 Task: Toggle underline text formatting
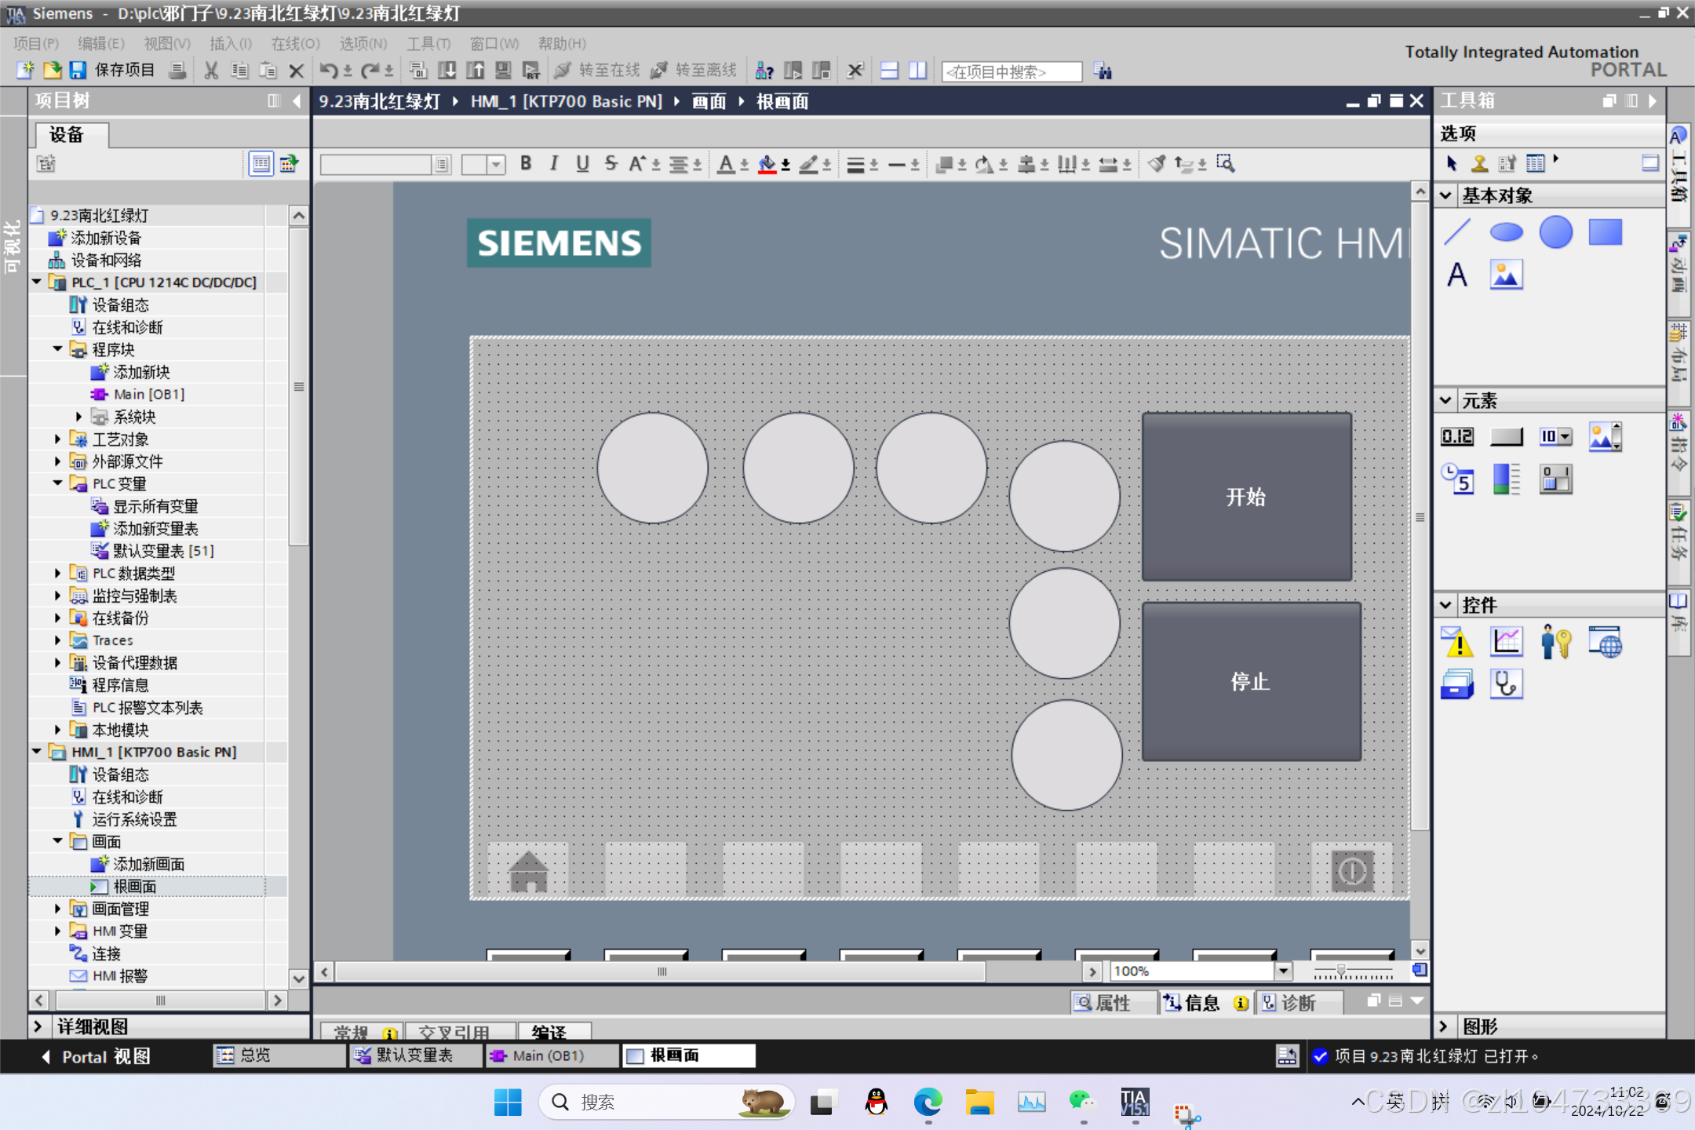click(x=582, y=163)
